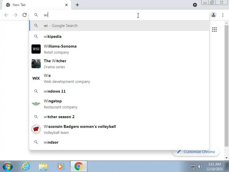
Task: Close the New Tab tab
Action: 66,5
